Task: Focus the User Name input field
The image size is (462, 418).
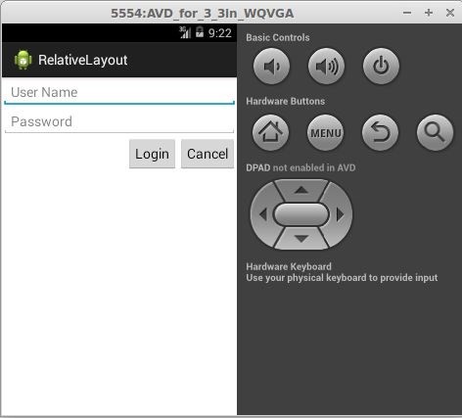Action: pyautogui.click(x=119, y=93)
